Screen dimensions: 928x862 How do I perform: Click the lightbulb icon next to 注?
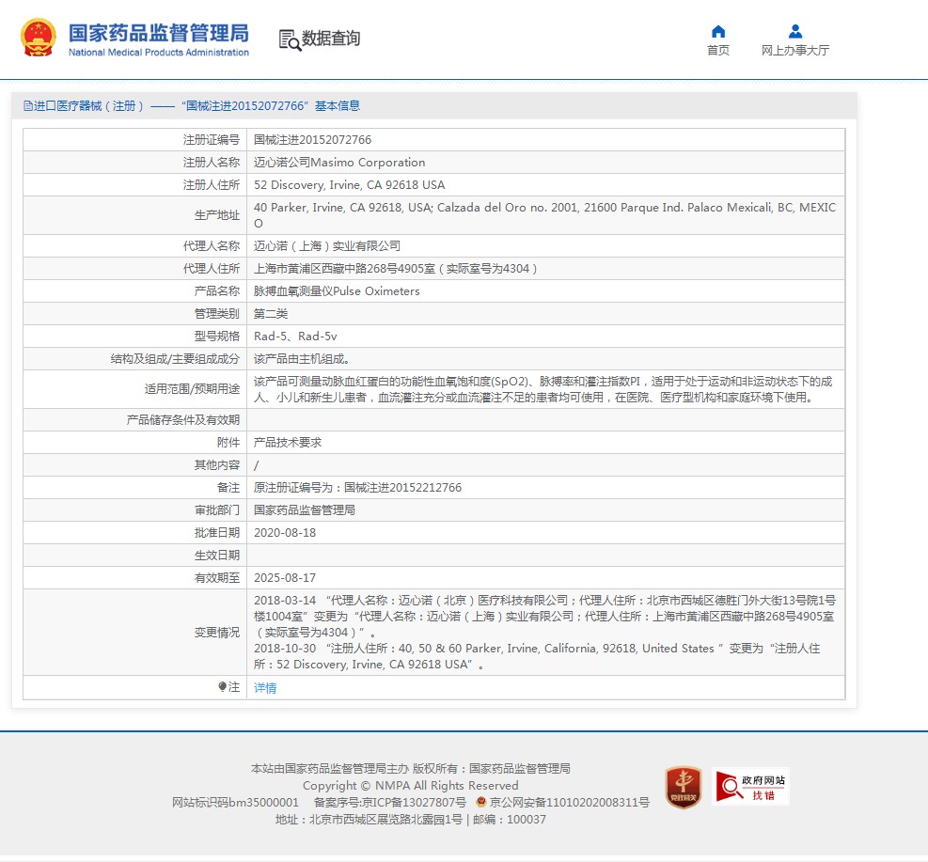(222, 686)
